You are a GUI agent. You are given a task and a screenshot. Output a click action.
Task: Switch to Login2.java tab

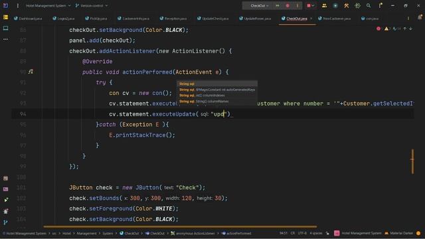tap(64, 19)
